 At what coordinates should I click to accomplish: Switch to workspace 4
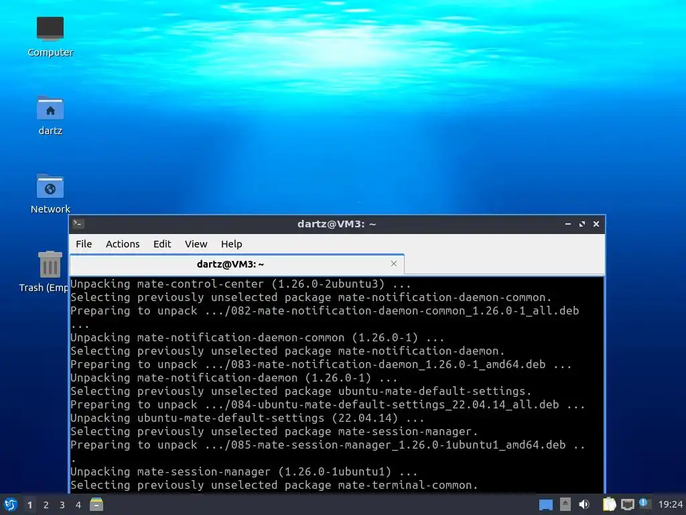[x=78, y=505]
